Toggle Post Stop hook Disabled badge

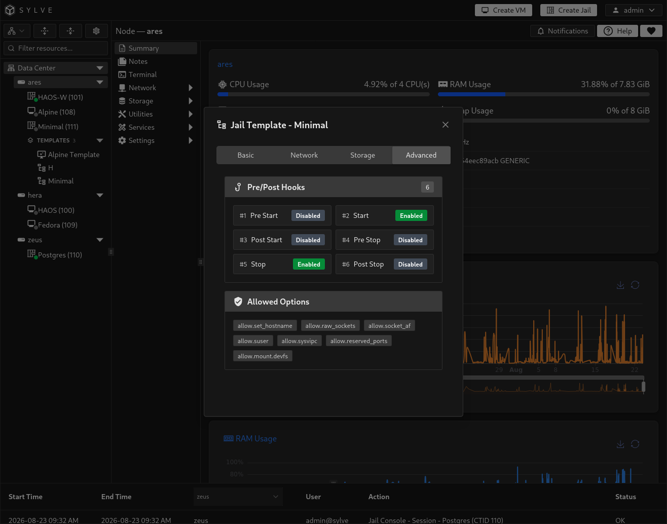pyautogui.click(x=411, y=264)
